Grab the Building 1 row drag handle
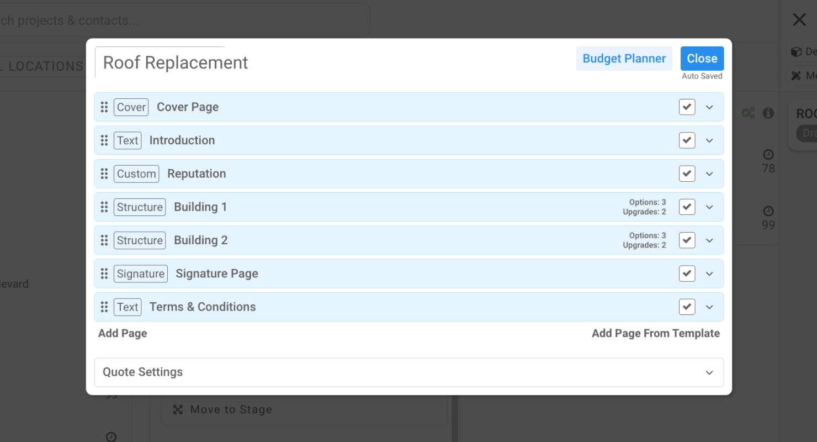Viewport: 817px width, 442px height. (x=104, y=207)
